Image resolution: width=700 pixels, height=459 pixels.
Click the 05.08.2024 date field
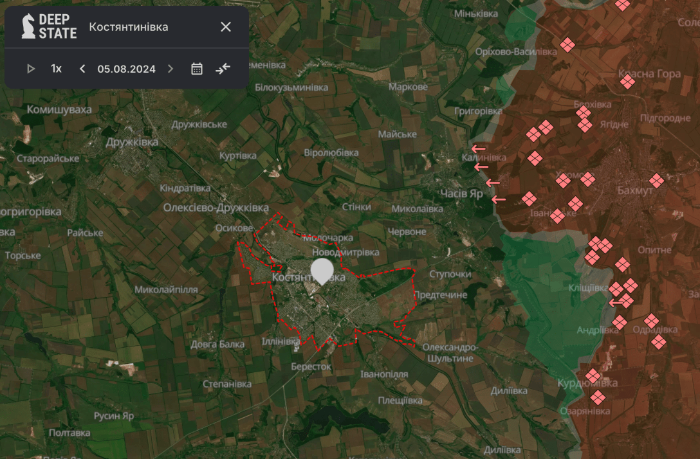pos(126,69)
